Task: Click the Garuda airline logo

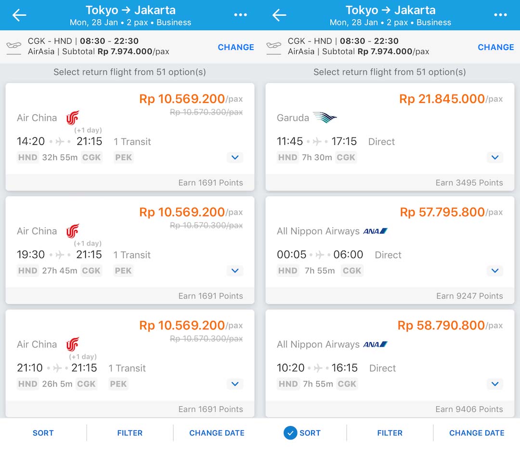Action: [325, 116]
